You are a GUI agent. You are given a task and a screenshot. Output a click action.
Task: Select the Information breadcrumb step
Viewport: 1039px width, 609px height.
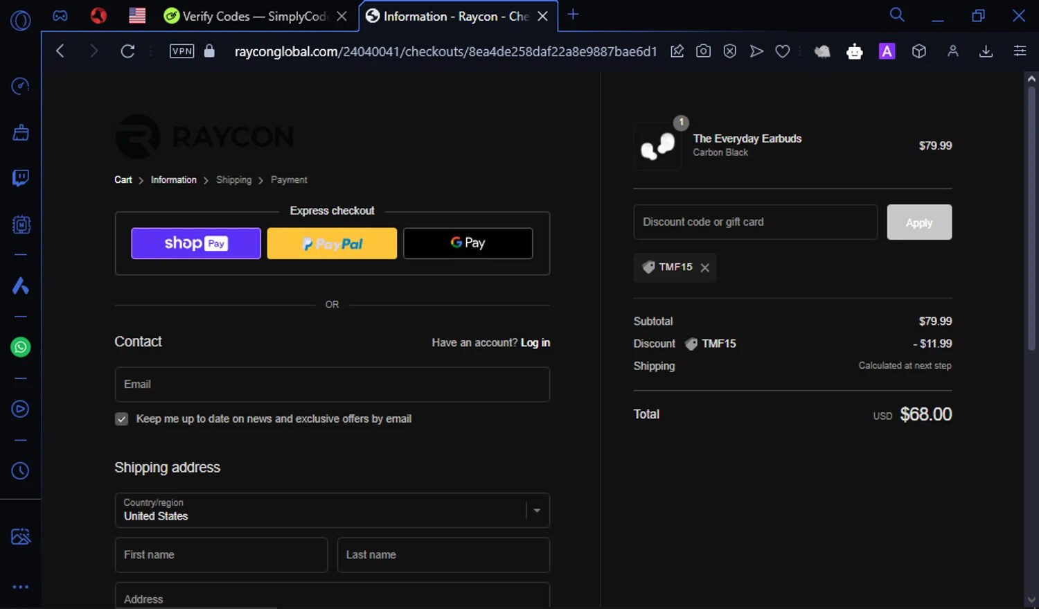click(174, 179)
